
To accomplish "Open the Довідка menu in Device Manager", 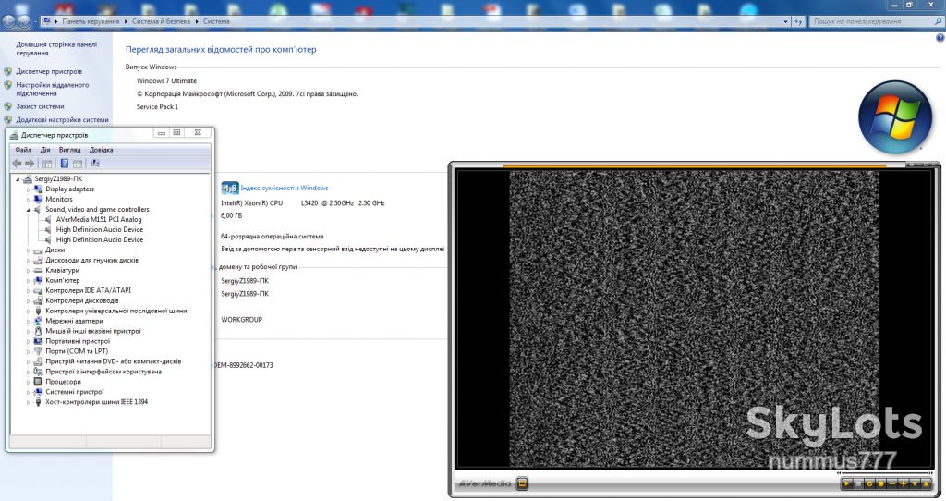I will tap(101, 150).
